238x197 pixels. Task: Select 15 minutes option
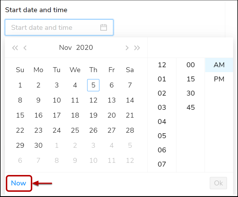click(x=191, y=79)
